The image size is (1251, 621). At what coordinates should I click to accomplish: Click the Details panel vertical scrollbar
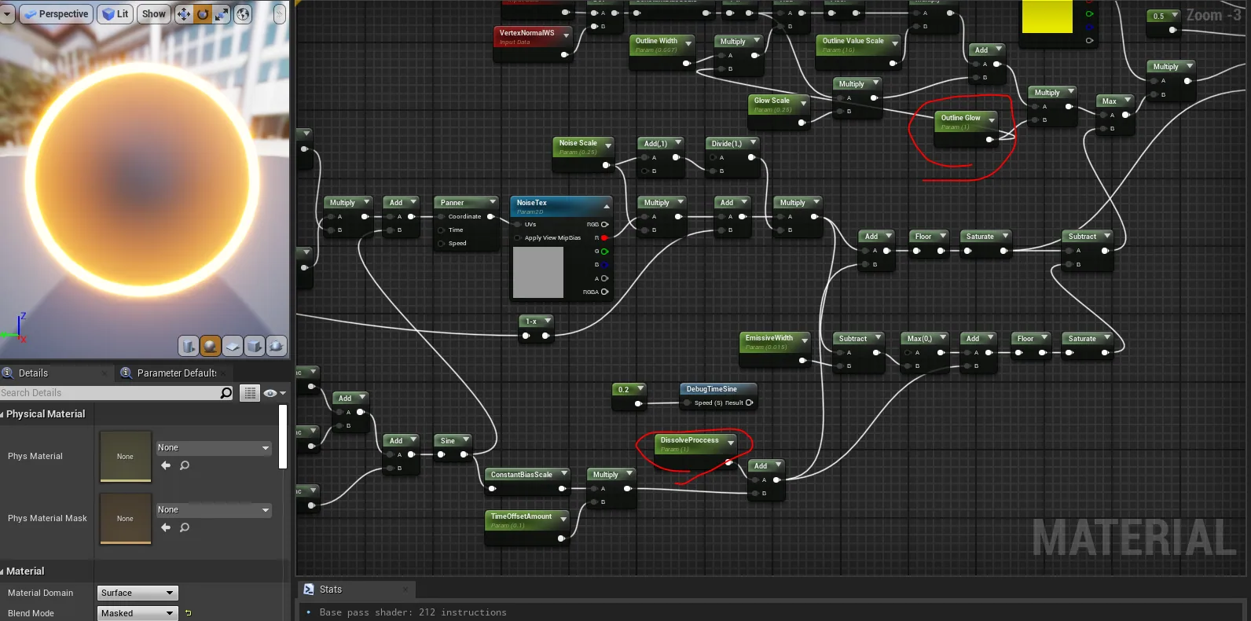pos(283,436)
